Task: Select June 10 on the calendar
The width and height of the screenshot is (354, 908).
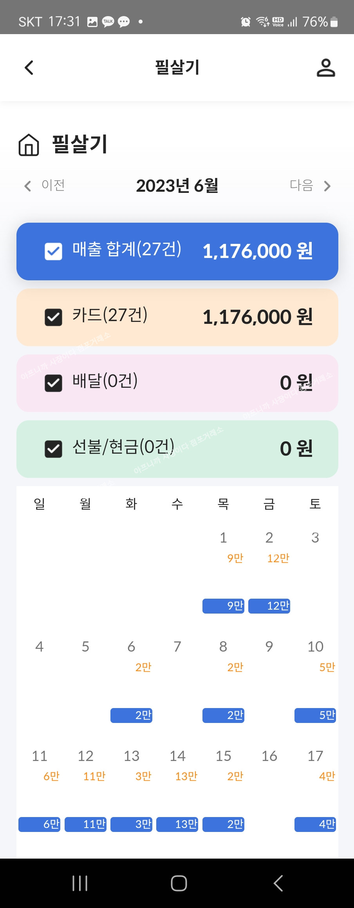Action: coord(315,646)
